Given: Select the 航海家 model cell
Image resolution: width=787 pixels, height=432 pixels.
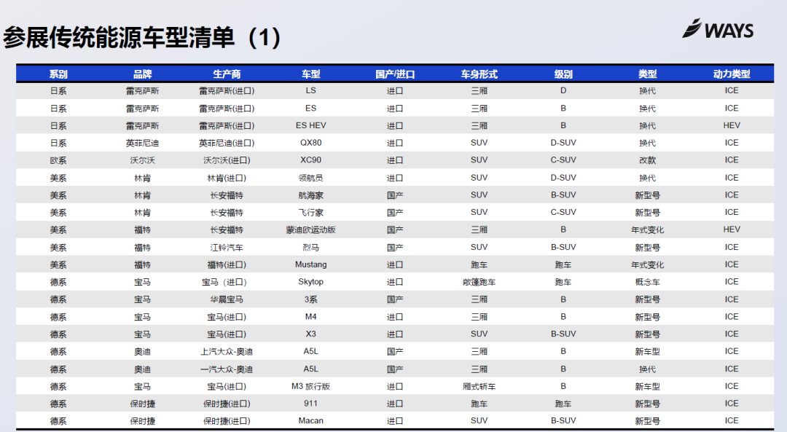Looking at the screenshot, I should click(x=310, y=195).
